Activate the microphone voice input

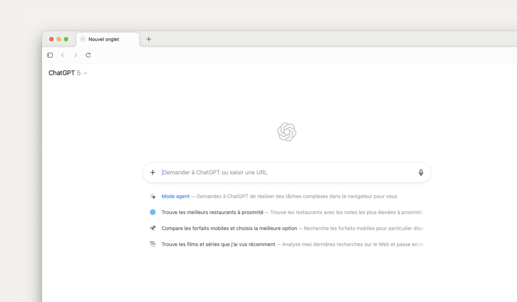click(421, 172)
